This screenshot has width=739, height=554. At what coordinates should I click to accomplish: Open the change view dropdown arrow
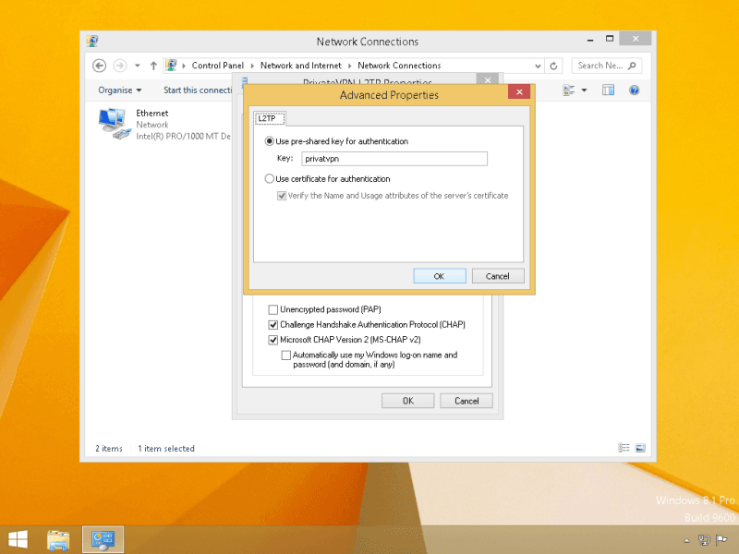pos(585,90)
